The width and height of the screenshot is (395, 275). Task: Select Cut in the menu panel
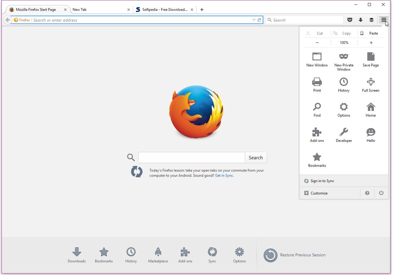(317, 33)
